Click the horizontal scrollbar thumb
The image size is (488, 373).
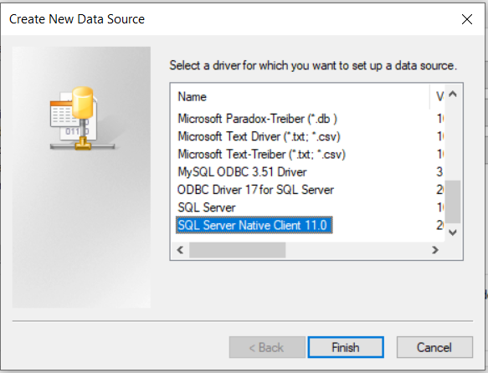point(238,250)
